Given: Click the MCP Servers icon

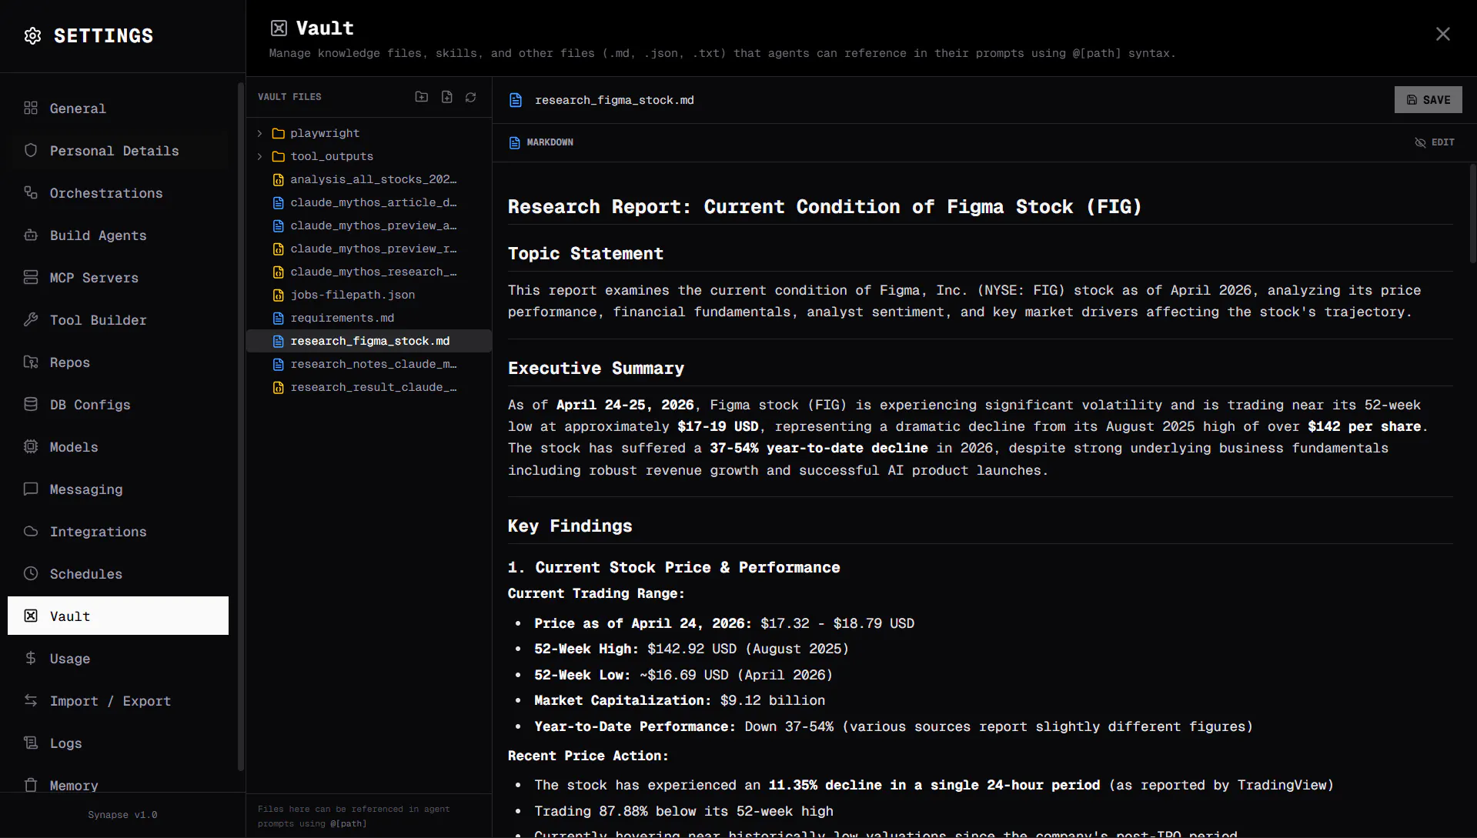Looking at the screenshot, I should [31, 277].
